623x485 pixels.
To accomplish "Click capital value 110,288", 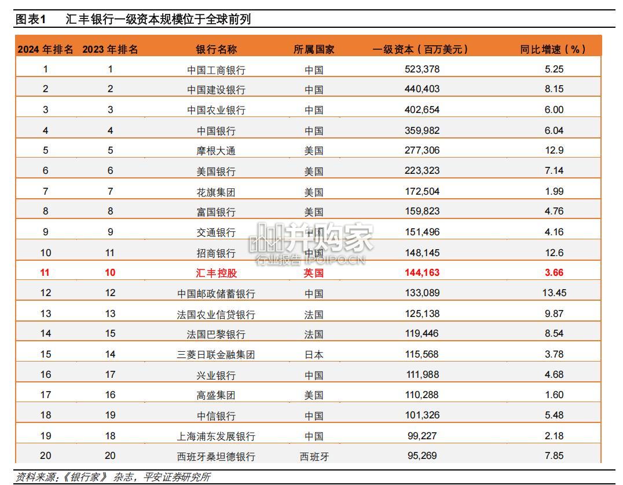I will [422, 395].
